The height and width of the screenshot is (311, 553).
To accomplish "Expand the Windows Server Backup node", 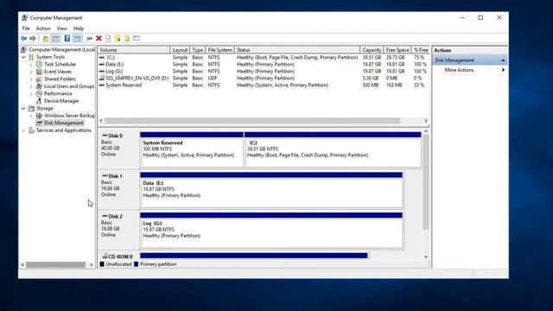I will [x=31, y=116].
